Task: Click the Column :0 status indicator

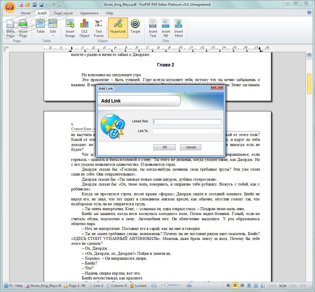Action: [117, 286]
